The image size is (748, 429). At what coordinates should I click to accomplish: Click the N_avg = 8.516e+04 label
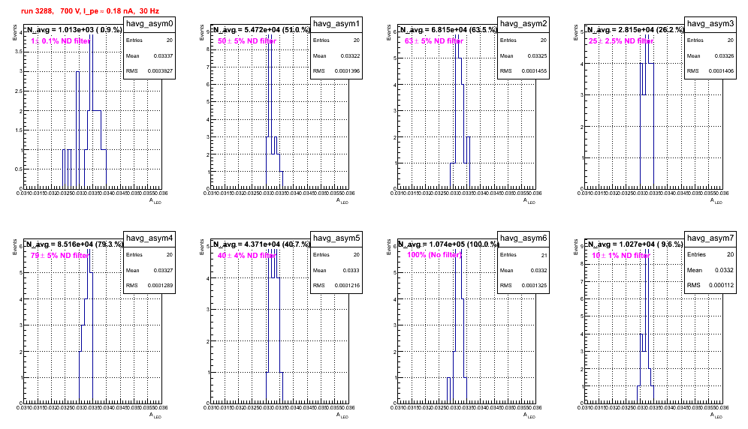click(74, 244)
